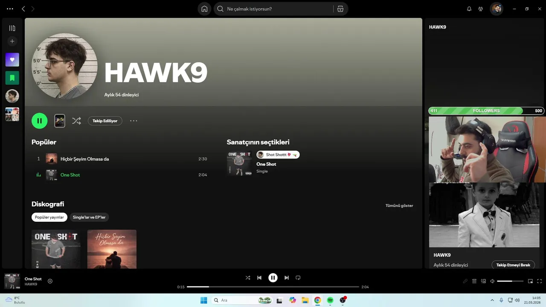The width and height of the screenshot is (546, 307).
Task: Seek on the playback progress bar
Action: (x=273, y=287)
